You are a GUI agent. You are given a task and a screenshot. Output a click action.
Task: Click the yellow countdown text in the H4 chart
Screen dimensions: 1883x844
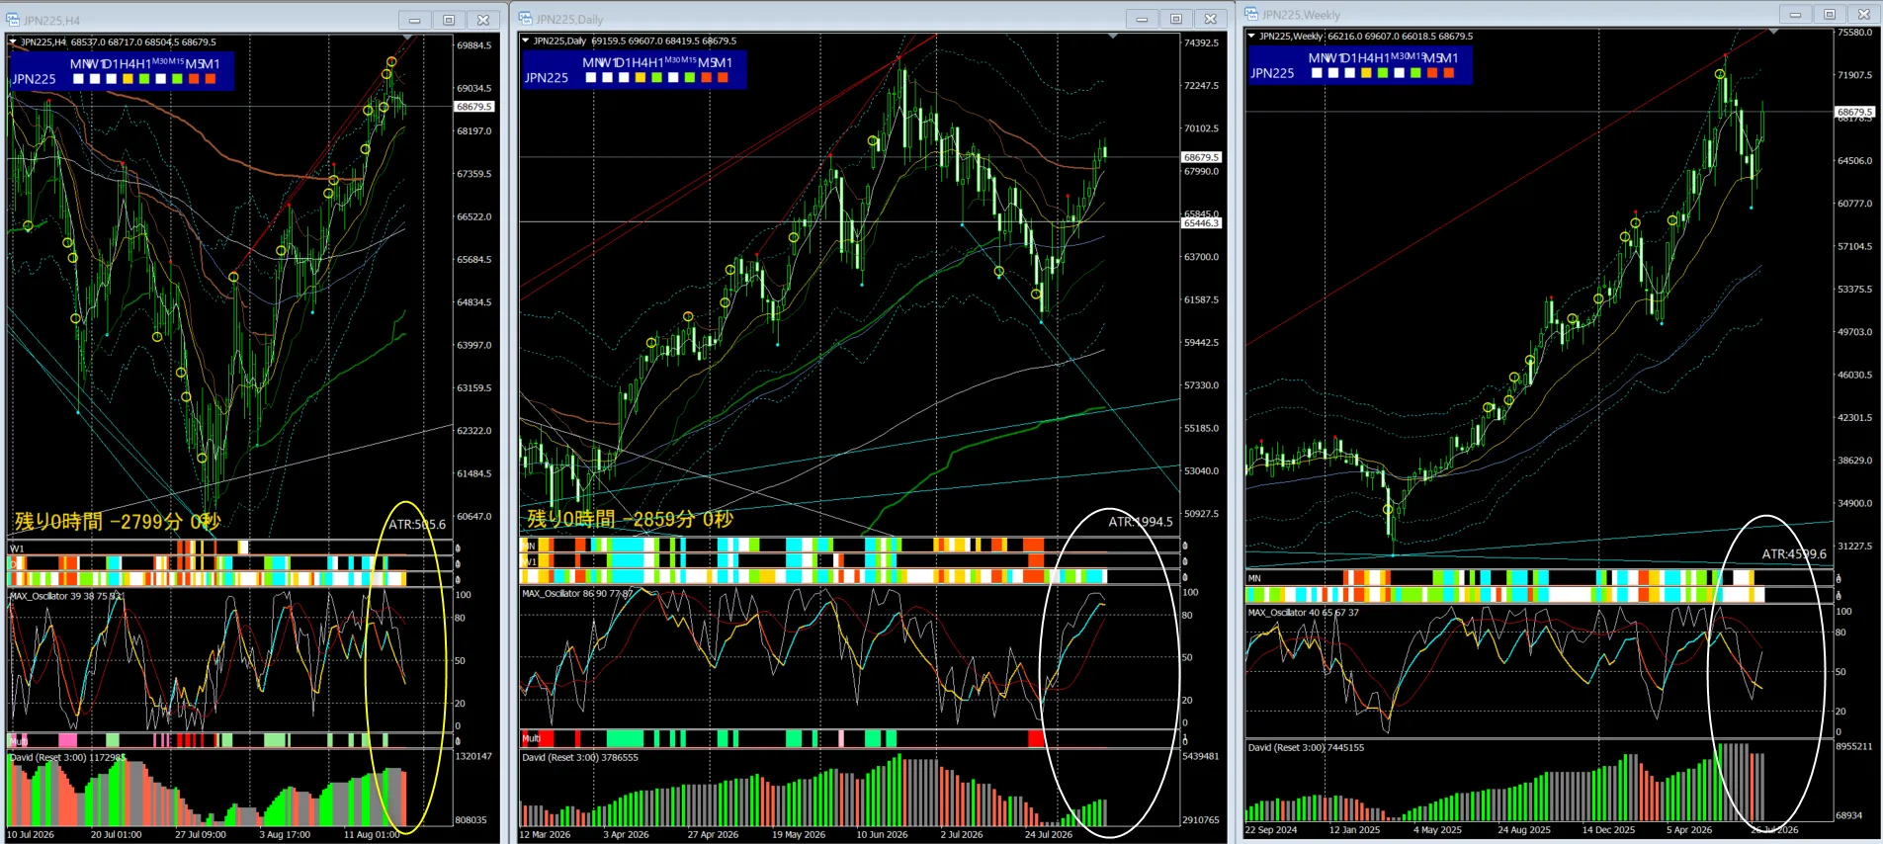click(x=118, y=521)
